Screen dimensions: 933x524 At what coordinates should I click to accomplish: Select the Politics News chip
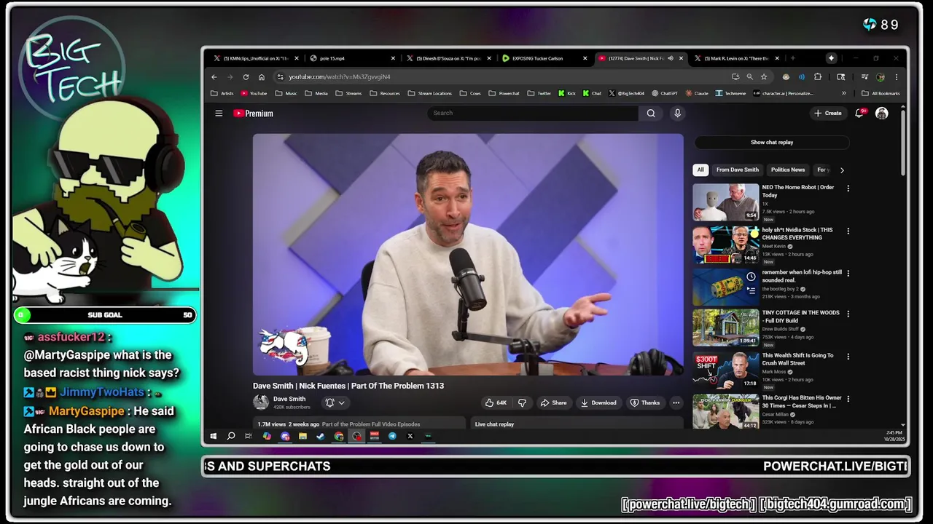788,170
